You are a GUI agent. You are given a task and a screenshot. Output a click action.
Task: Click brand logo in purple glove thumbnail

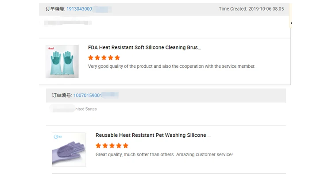point(58,137)
